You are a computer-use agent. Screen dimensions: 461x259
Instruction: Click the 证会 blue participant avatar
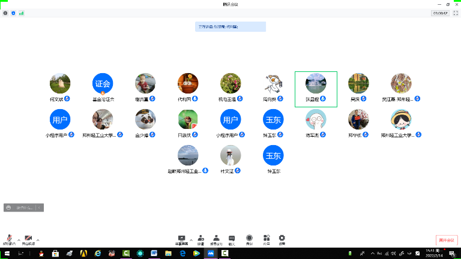tap(103, 84)
